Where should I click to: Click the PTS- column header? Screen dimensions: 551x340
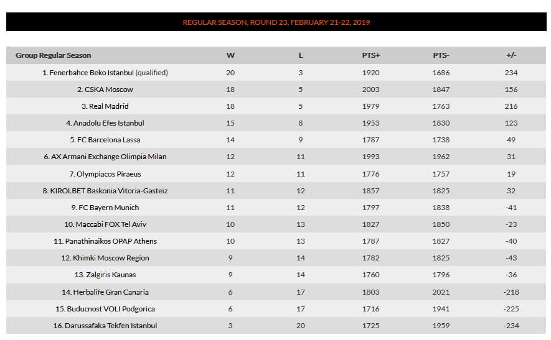tap(441, 55)
